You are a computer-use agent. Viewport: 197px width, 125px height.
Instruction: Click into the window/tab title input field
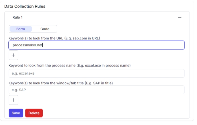click(x=96, y=90)
